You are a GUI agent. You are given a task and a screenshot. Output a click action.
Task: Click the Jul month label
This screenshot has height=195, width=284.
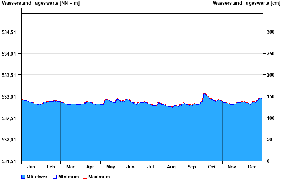coord(151,167)
